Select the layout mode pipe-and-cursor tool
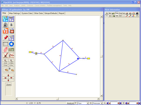The width and height of the screenshot is (141, 105). point(5,19)
